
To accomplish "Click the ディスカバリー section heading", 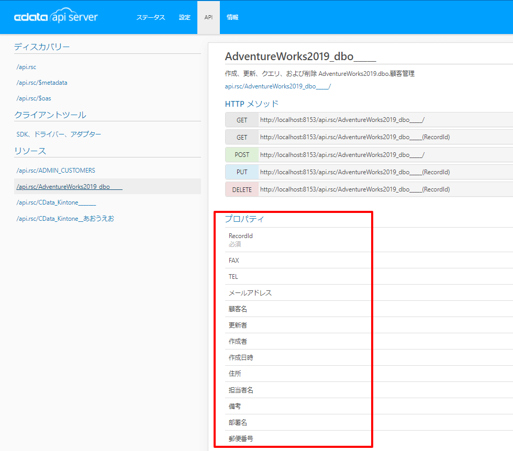I will [42, 47].
